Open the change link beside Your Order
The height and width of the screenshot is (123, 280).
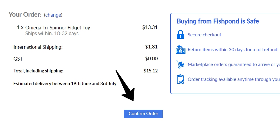53,15
